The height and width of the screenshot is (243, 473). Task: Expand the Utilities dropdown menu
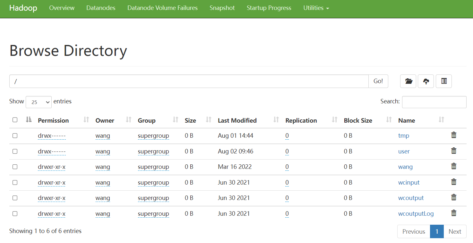click(x=316, y=8)
